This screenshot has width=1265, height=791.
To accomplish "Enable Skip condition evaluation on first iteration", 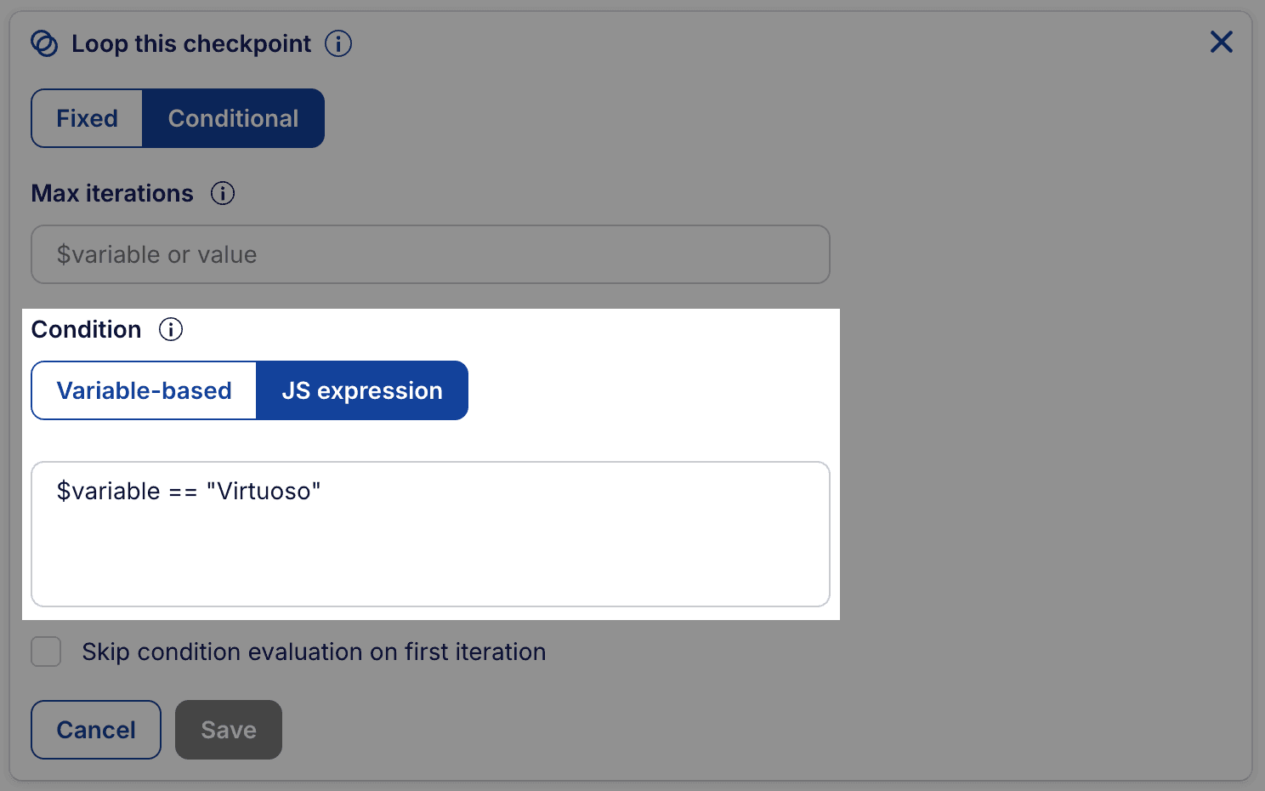I will click(x=46, y=652).
